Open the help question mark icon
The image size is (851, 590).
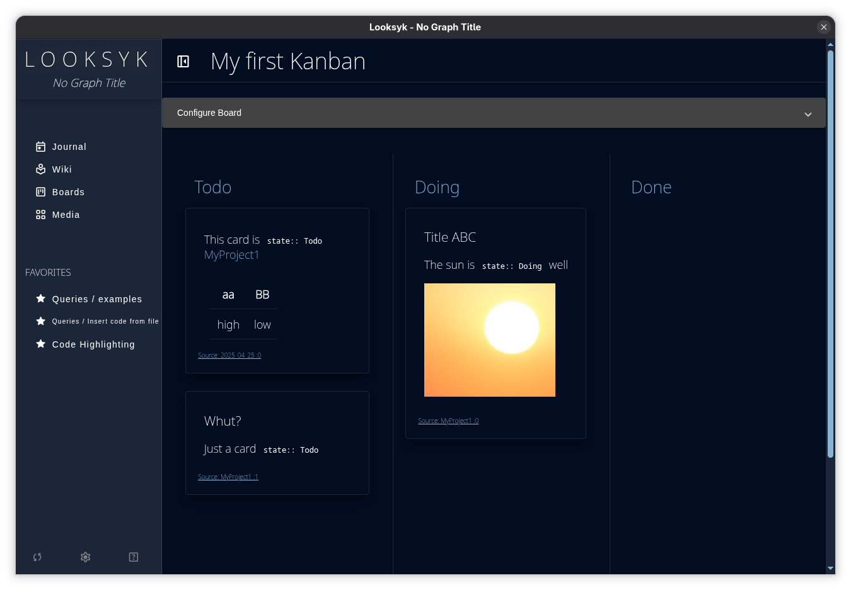[134, 557]
